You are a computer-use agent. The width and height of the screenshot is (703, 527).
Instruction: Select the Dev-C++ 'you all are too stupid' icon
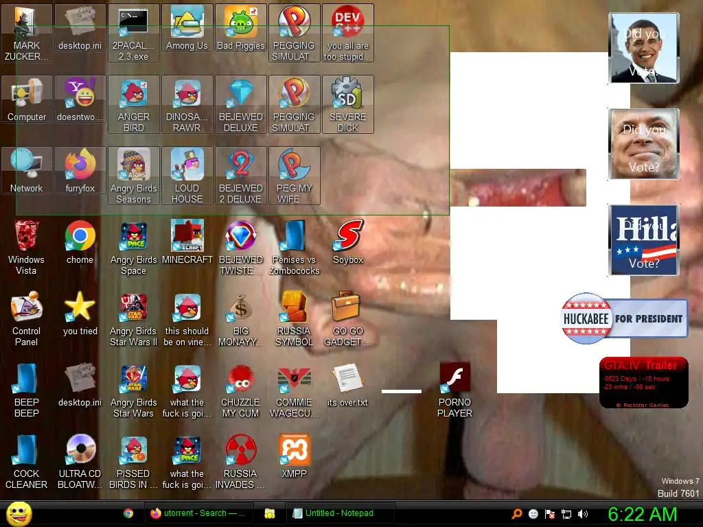348,33
